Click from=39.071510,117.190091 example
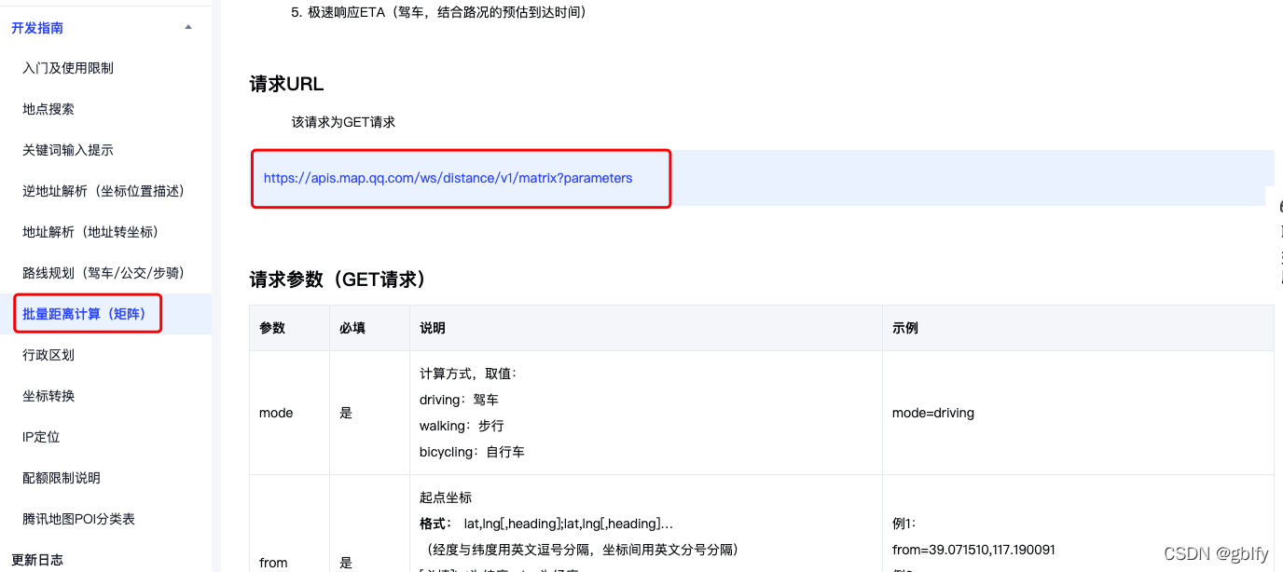This screenshot has width=1283, height=572. pos(973,550)
